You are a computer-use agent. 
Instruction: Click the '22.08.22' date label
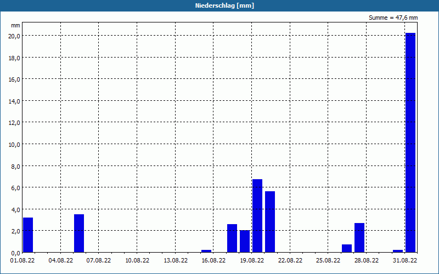click(x=290, y=261)
